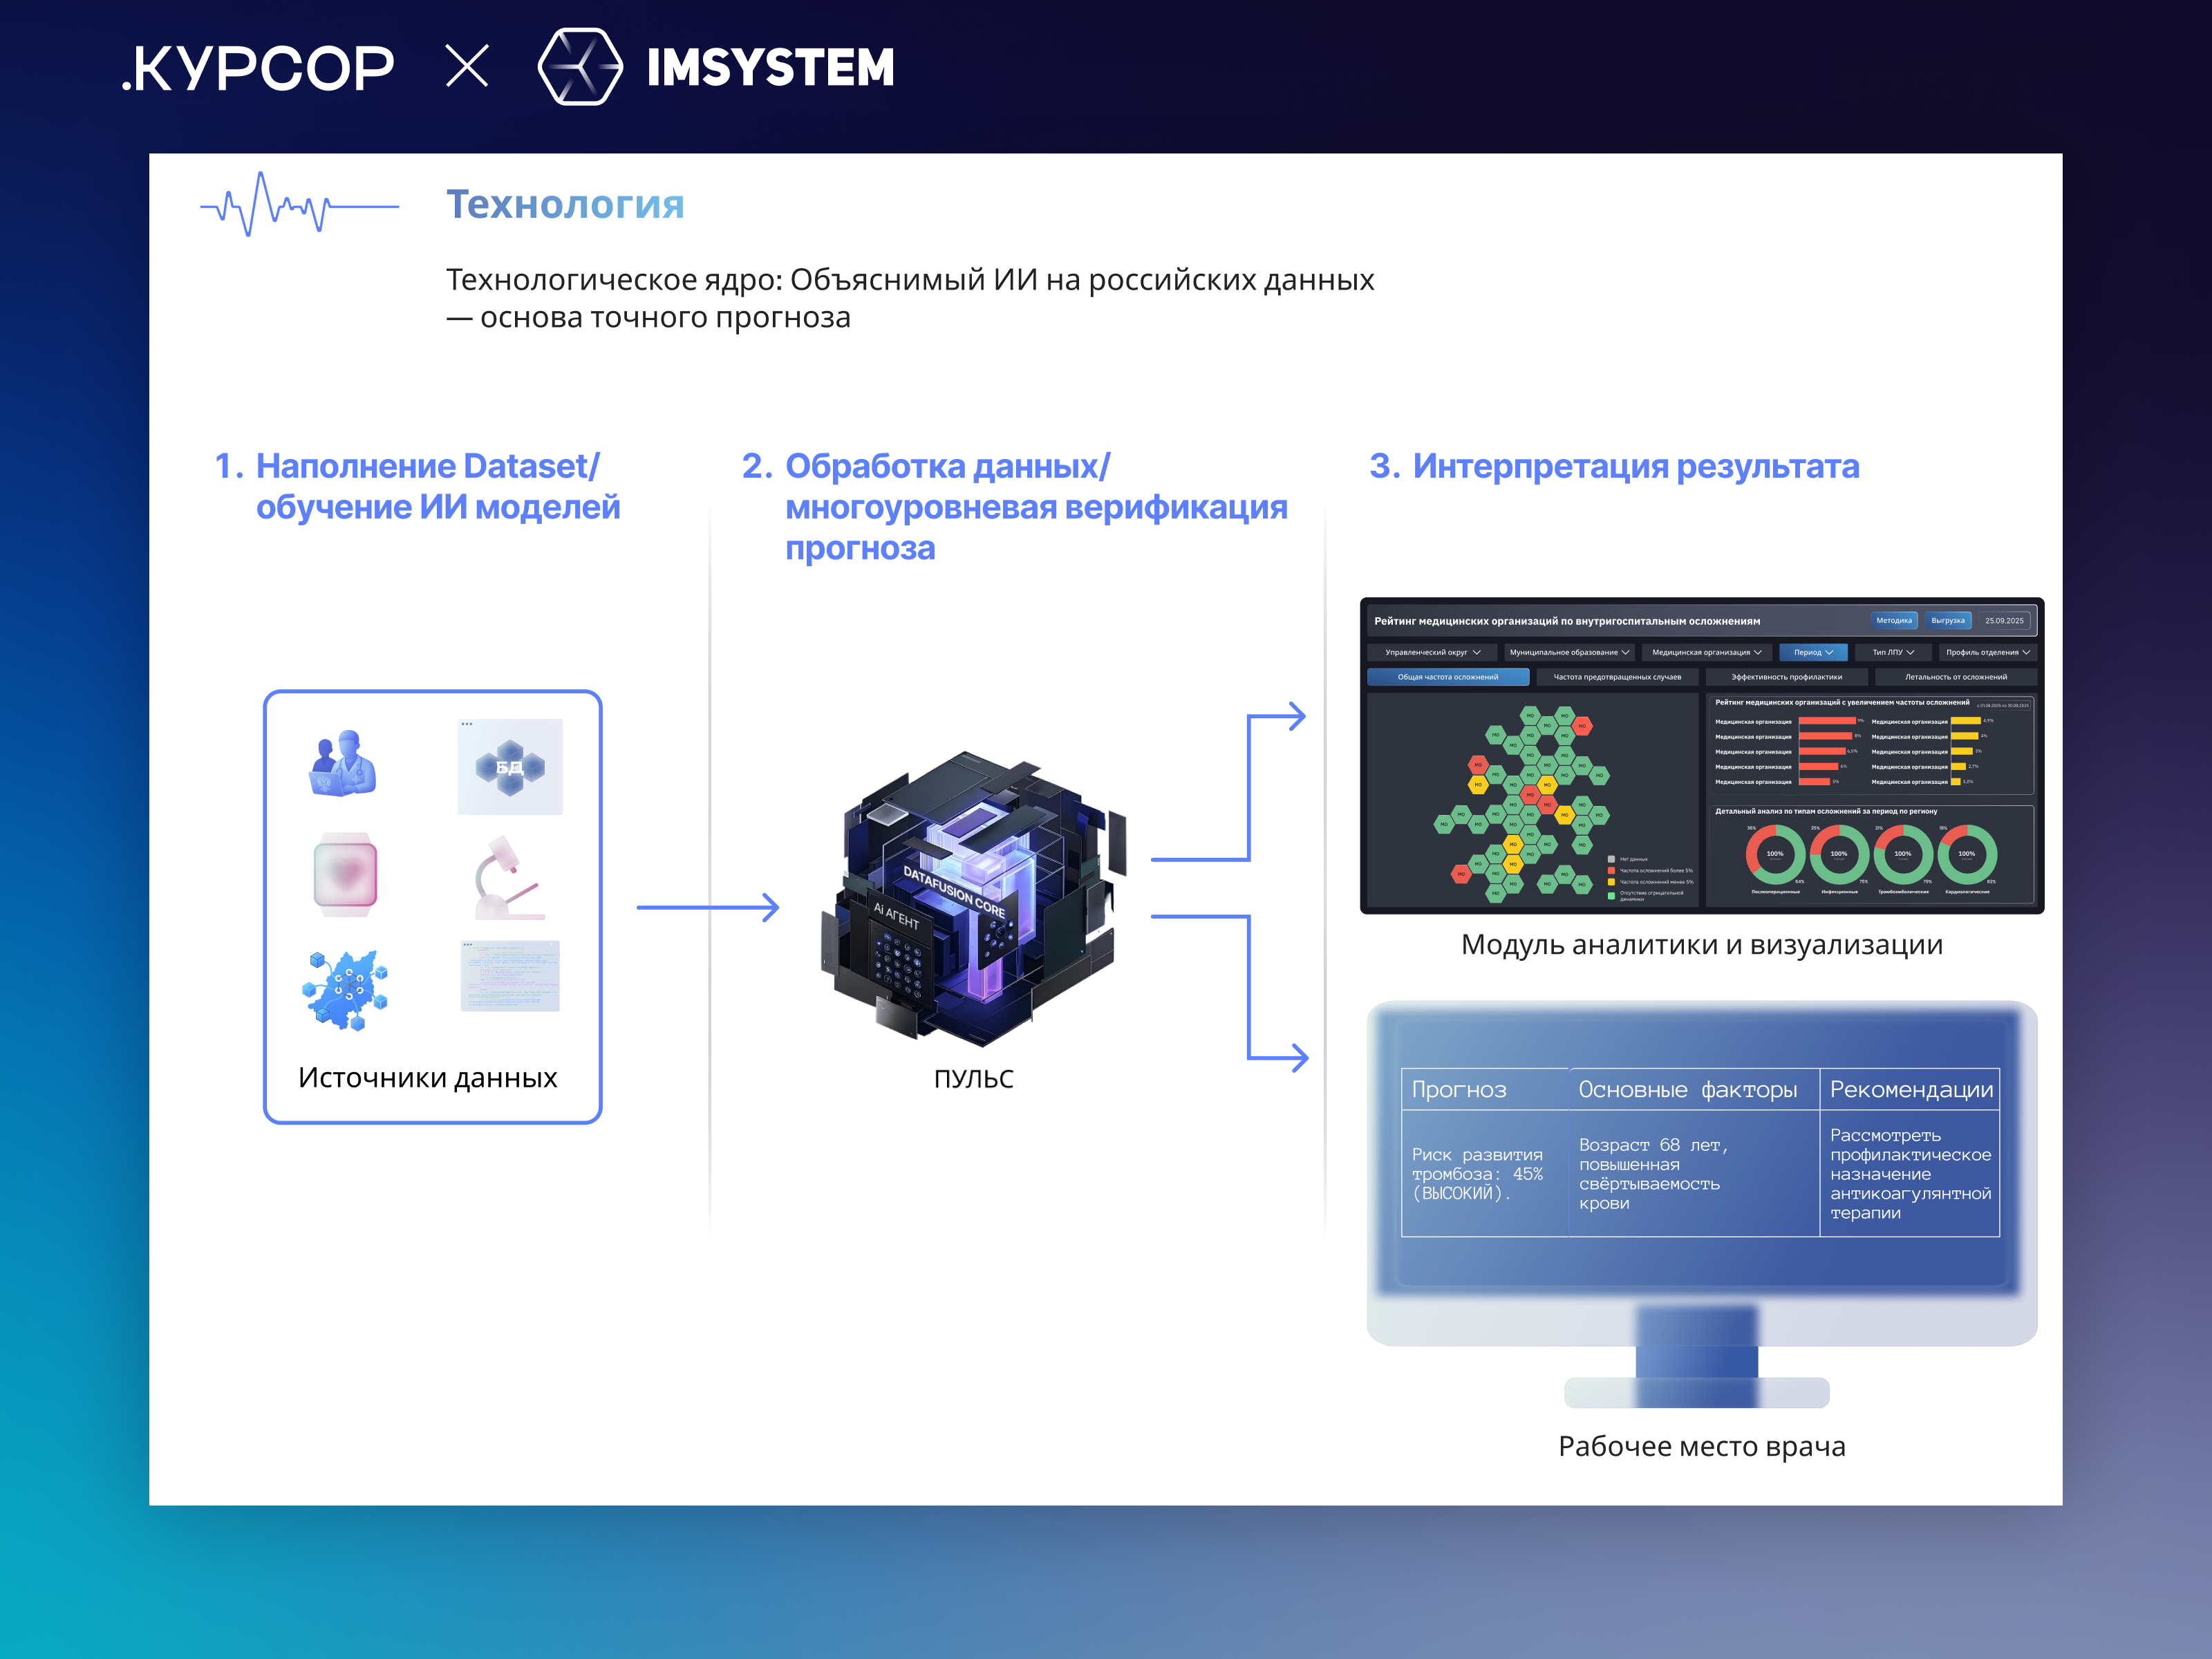Open the Муниципальное образование dropdown

(1569, 652)
